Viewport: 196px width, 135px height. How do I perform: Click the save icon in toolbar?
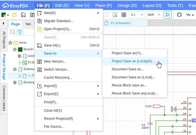(24, 15)
